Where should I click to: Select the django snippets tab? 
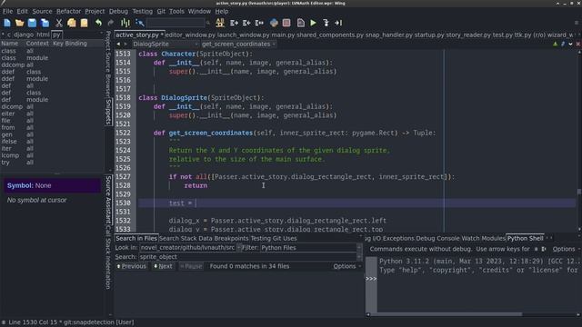point(24,35)
